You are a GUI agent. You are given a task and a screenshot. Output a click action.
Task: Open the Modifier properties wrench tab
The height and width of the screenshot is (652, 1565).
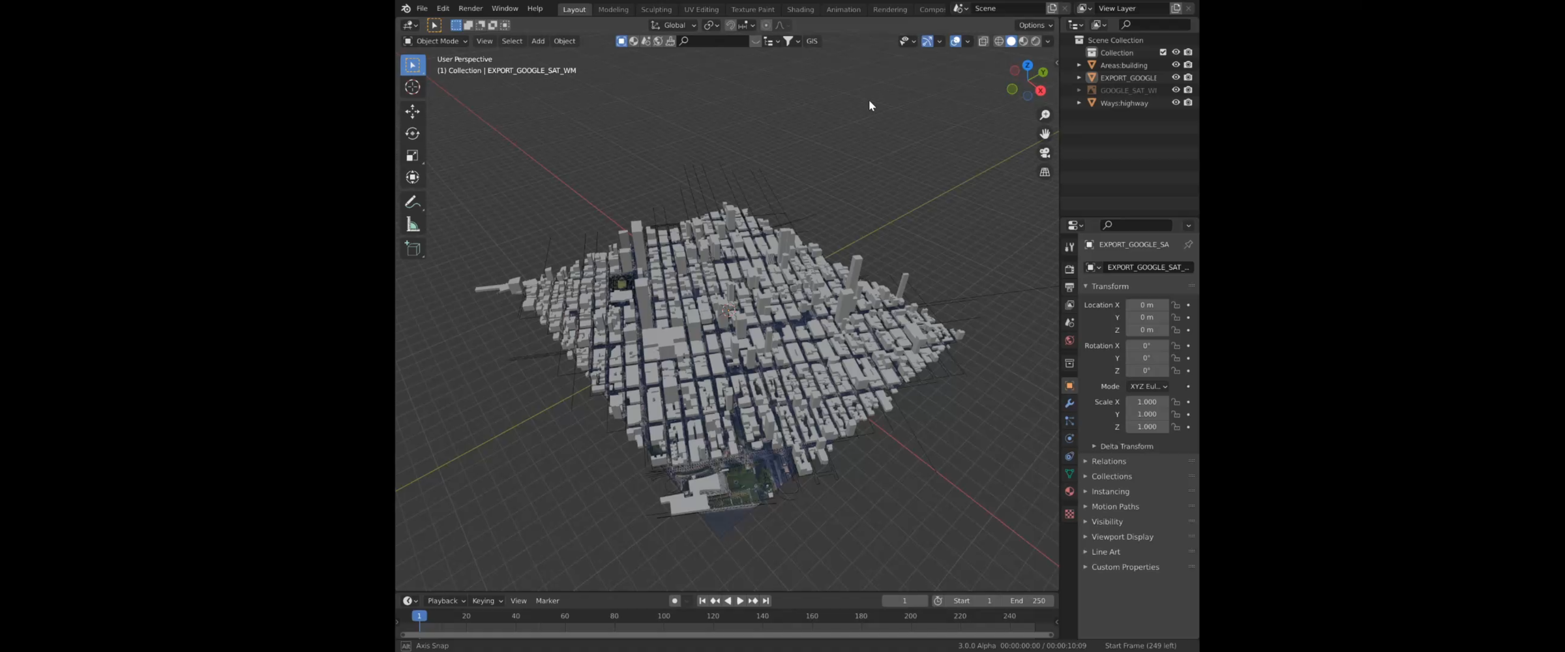[x=1069, y=404]
